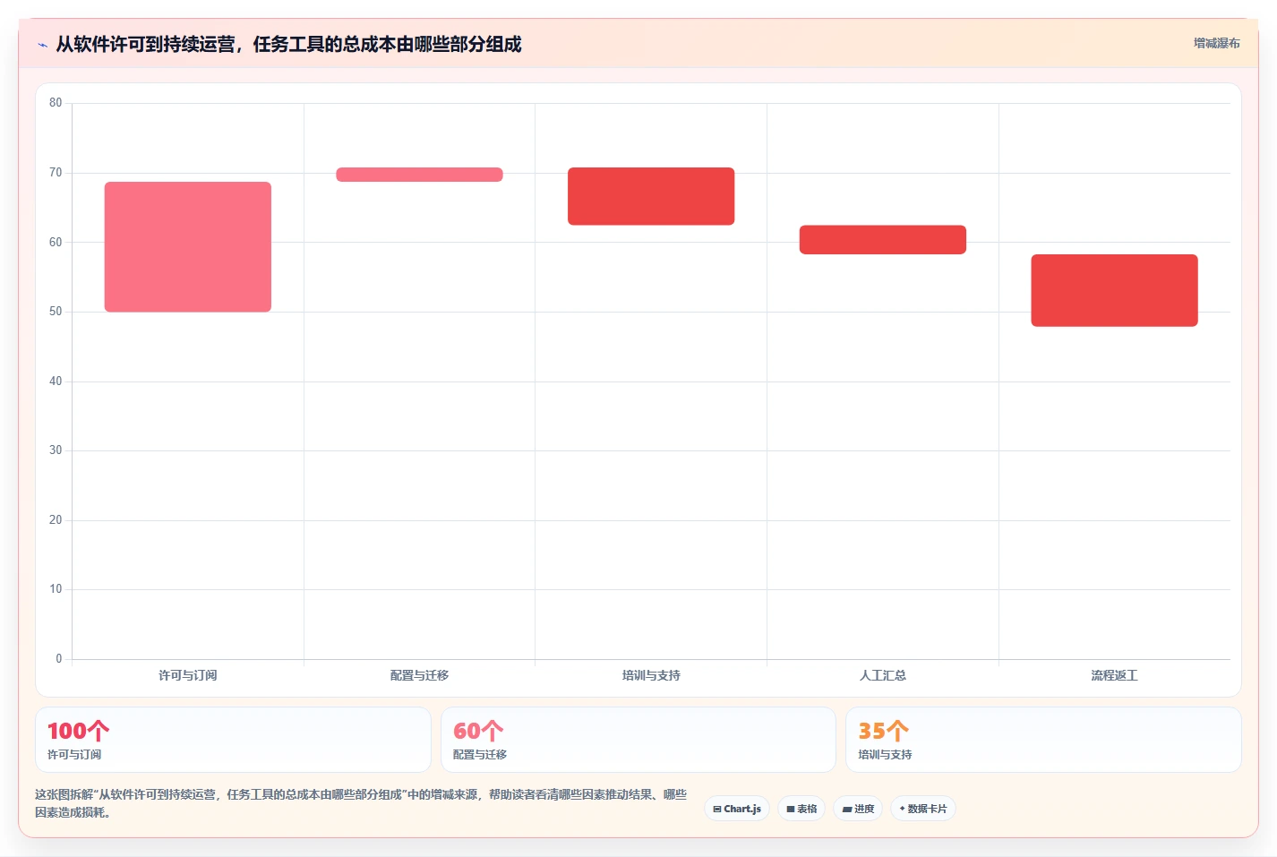Viewport: 1277px width, 857px height.
Task: Click the x-axis label 流程返工
Action: pos(1114,675)
